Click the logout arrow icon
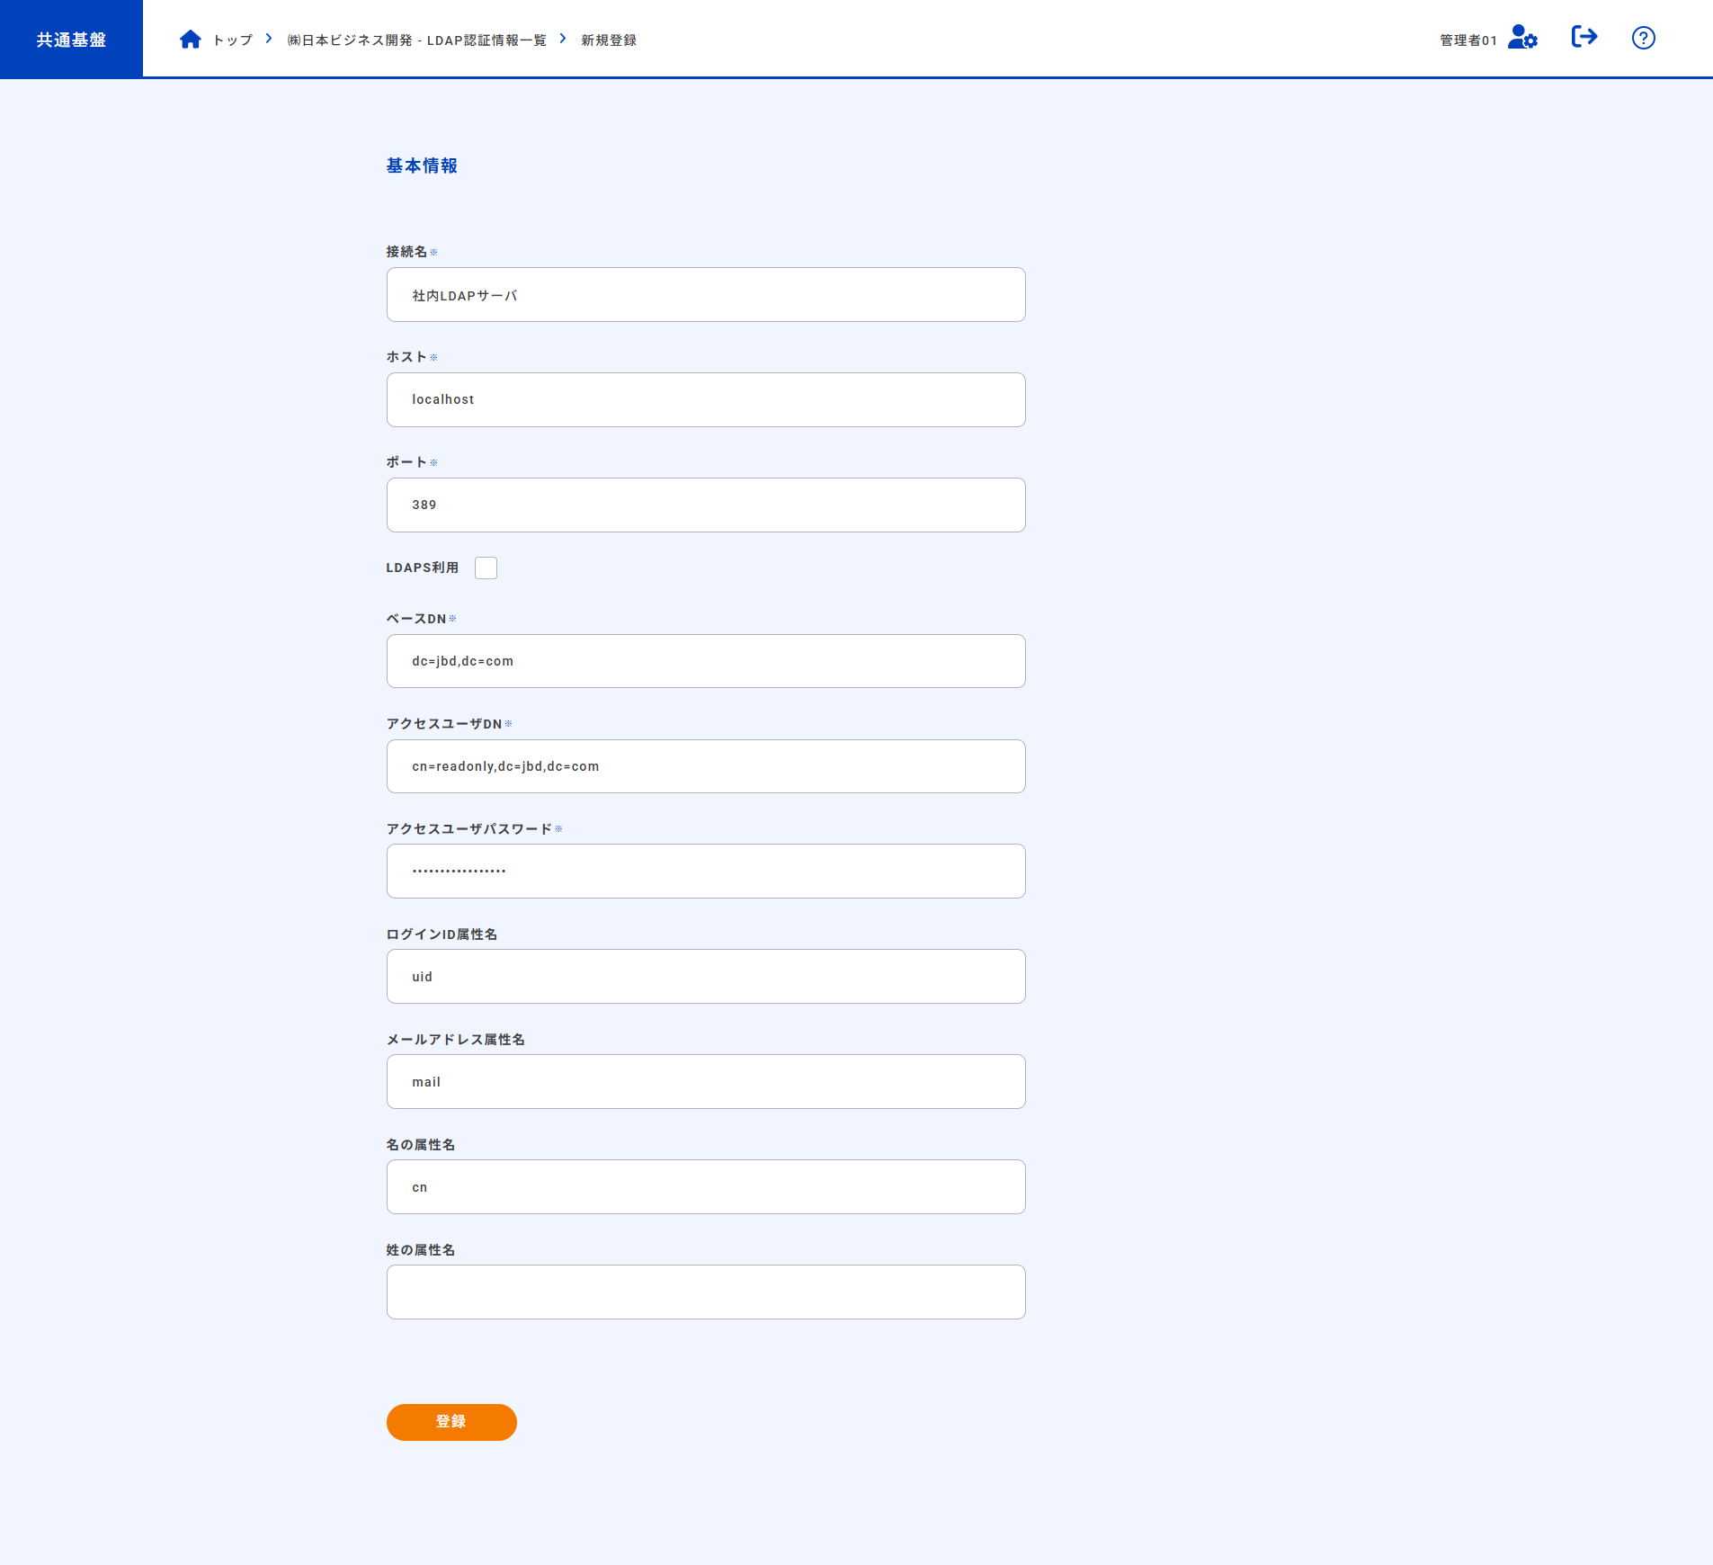Image resolution: width=1713 pixels, height=1565 pixels. click(1584, 37)
